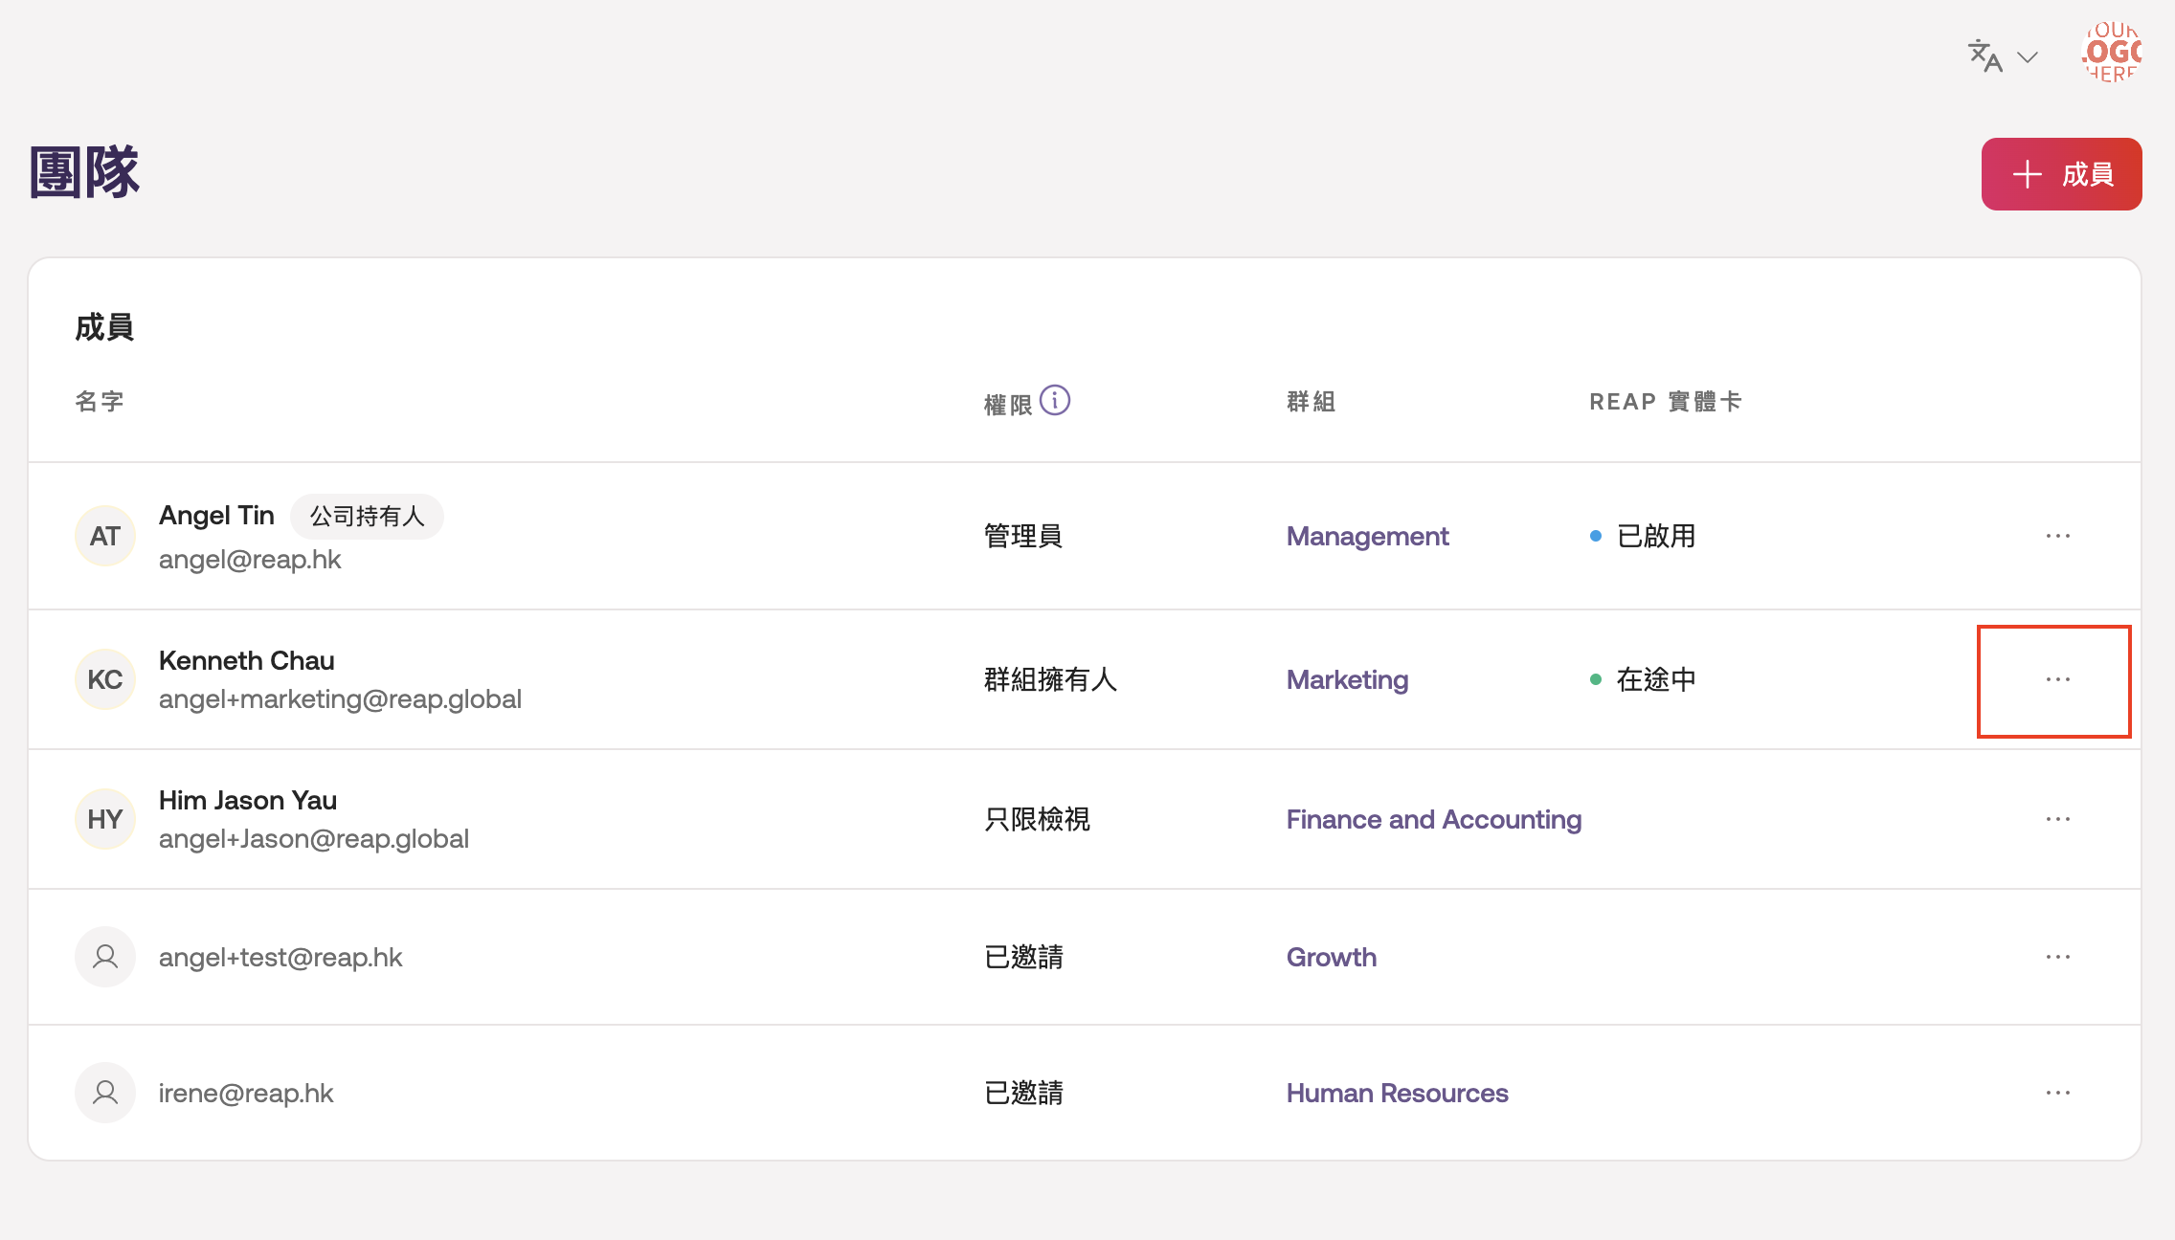Open the Human Resources group link
Screen dimensions: 2175x1240
[x=1397, y=1093]
